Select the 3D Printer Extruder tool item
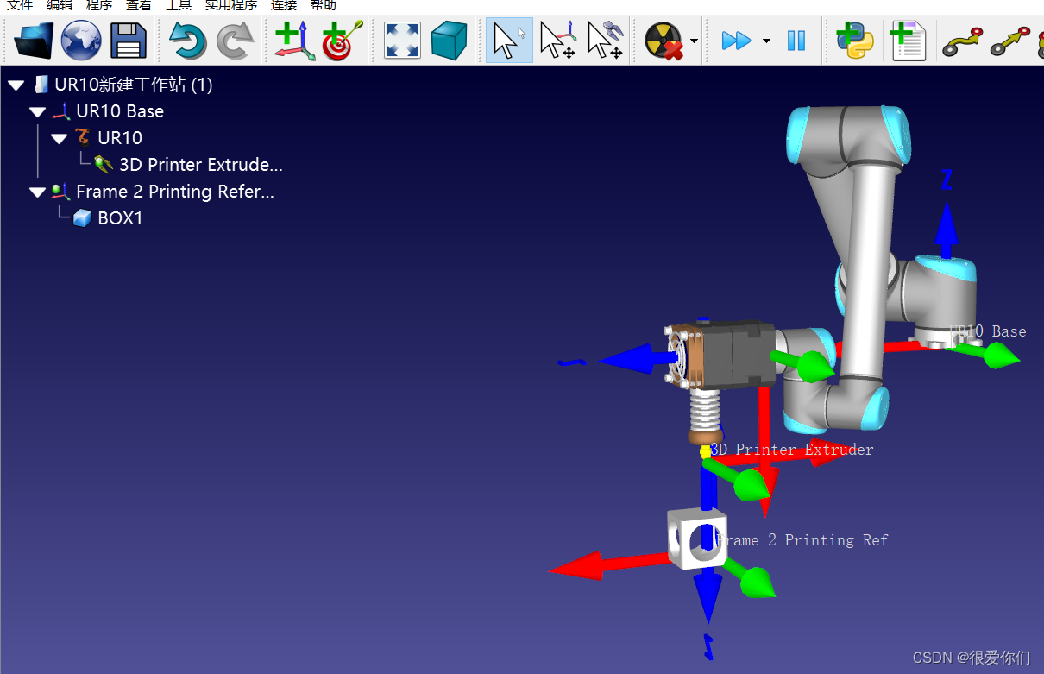The height and width of the screenshot is (674, 1044). [201, 164]
